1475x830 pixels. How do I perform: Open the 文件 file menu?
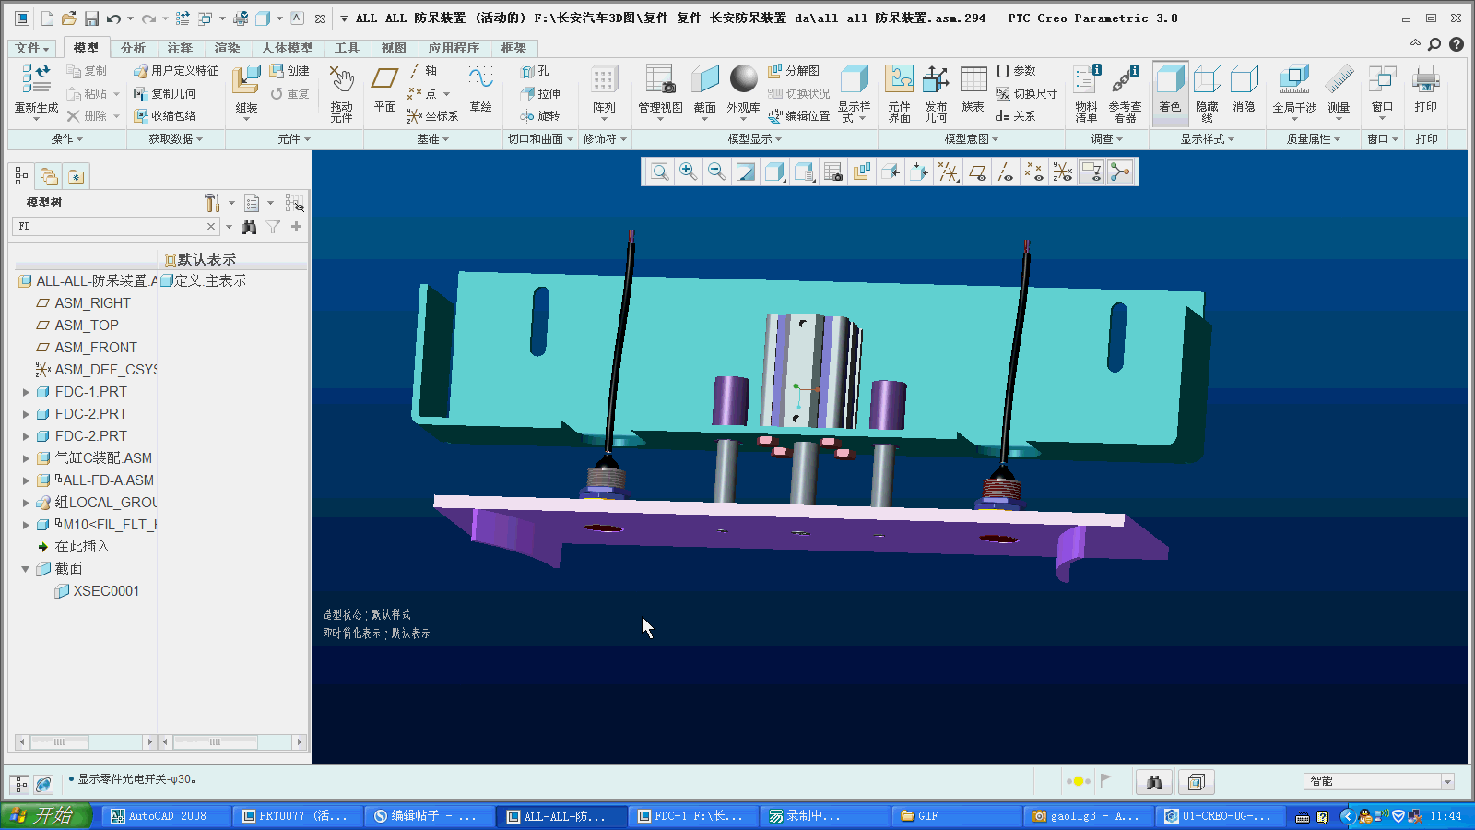pyautogui.click(x=32, y=48)
